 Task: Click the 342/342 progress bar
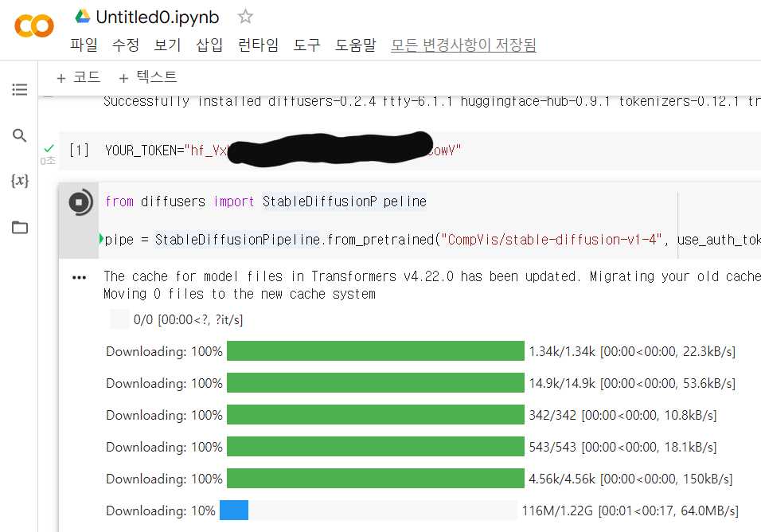375,415
